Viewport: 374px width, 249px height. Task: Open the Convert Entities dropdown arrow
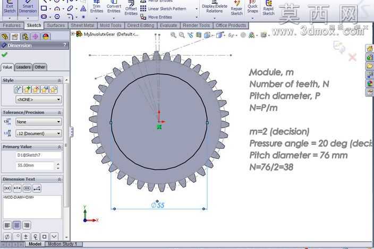(x=114, y=19)
